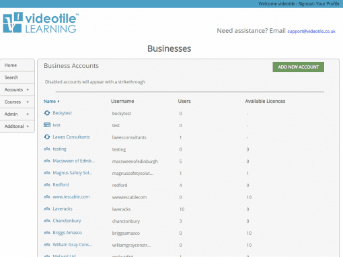Open the Laveracks account
Image resolution: width=343 pixels, height=257 pixels.
pyautogui.click(x=63, y=209)
